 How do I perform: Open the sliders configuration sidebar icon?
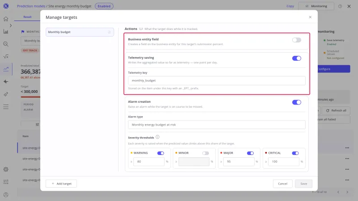6,182
